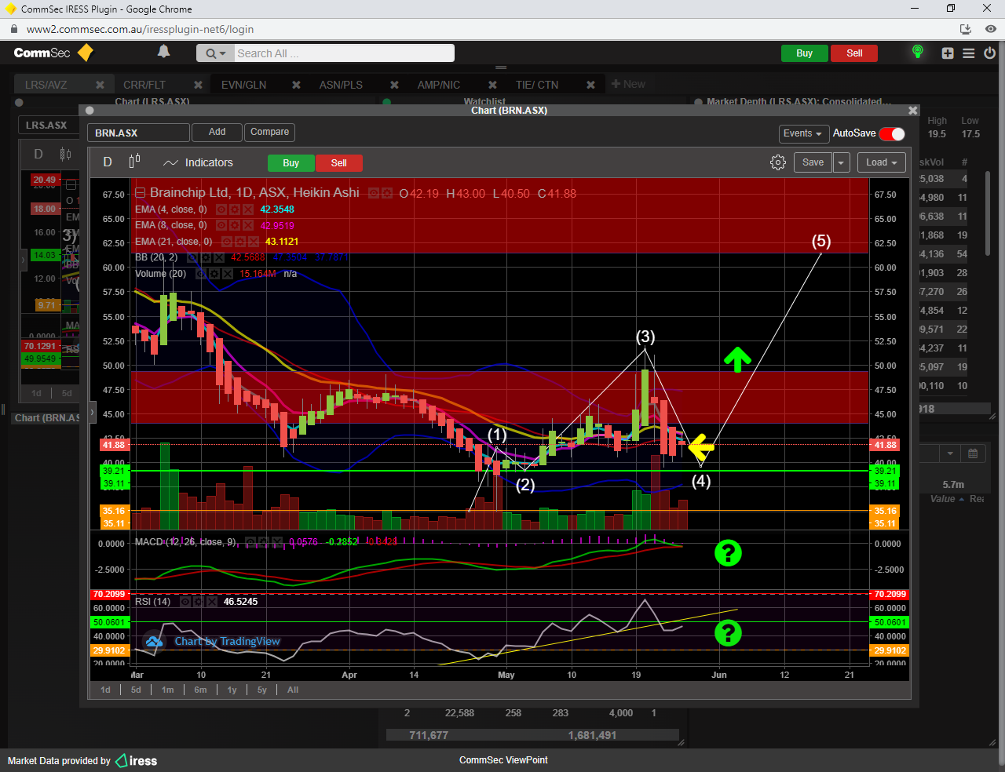Select the 6m time range
The image size is (1005, 772).
(200, 690)
